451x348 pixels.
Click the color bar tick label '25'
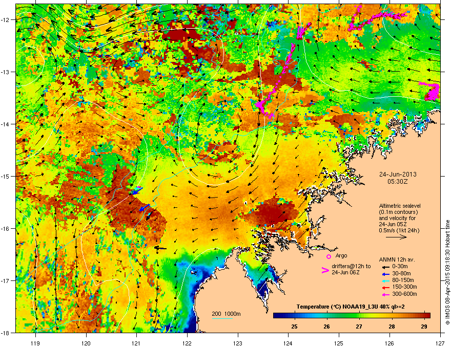pos(294,327)
